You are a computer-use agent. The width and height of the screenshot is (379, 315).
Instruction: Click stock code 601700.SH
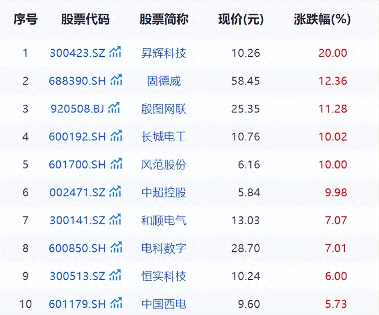tap(77, 164)
